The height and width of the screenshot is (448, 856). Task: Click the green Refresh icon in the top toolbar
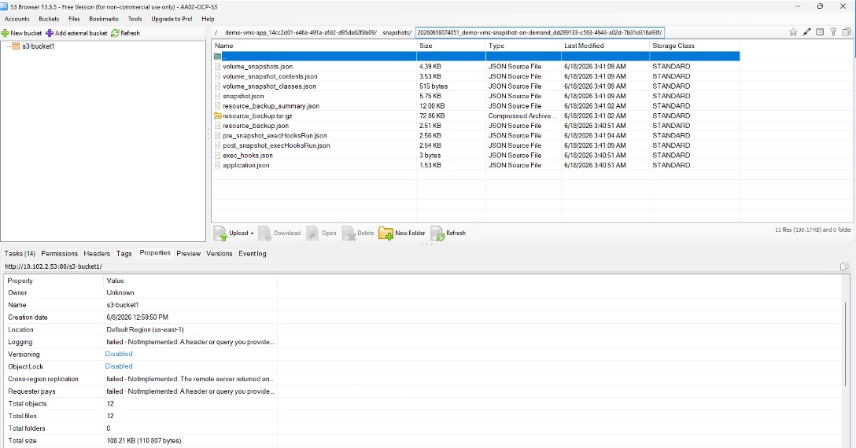(115, 33)
